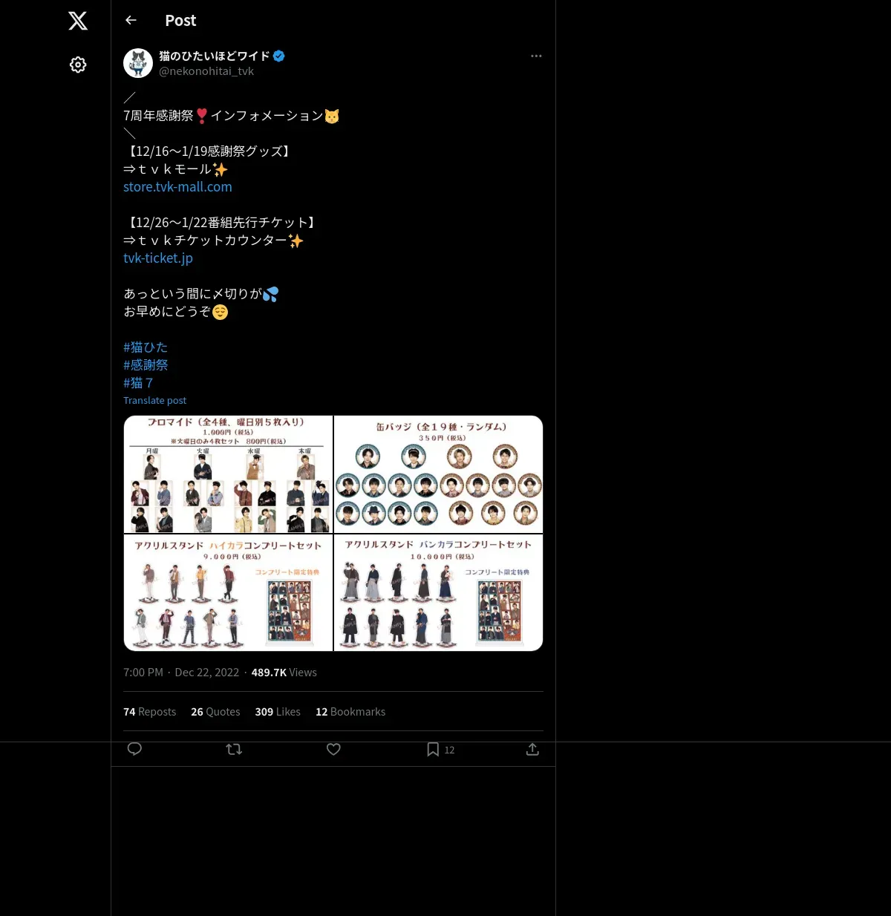Open settings gear in sidebar
The width and height of the screenshot is (891, 916).
pyautogui.click(x=78, y=65)
